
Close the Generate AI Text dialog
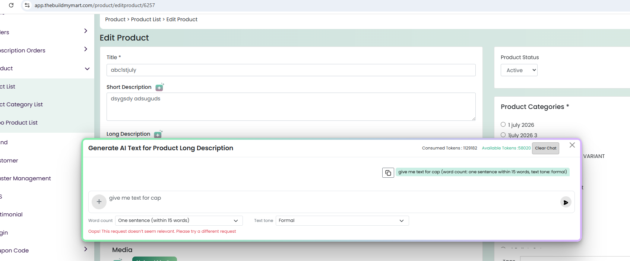572,145
